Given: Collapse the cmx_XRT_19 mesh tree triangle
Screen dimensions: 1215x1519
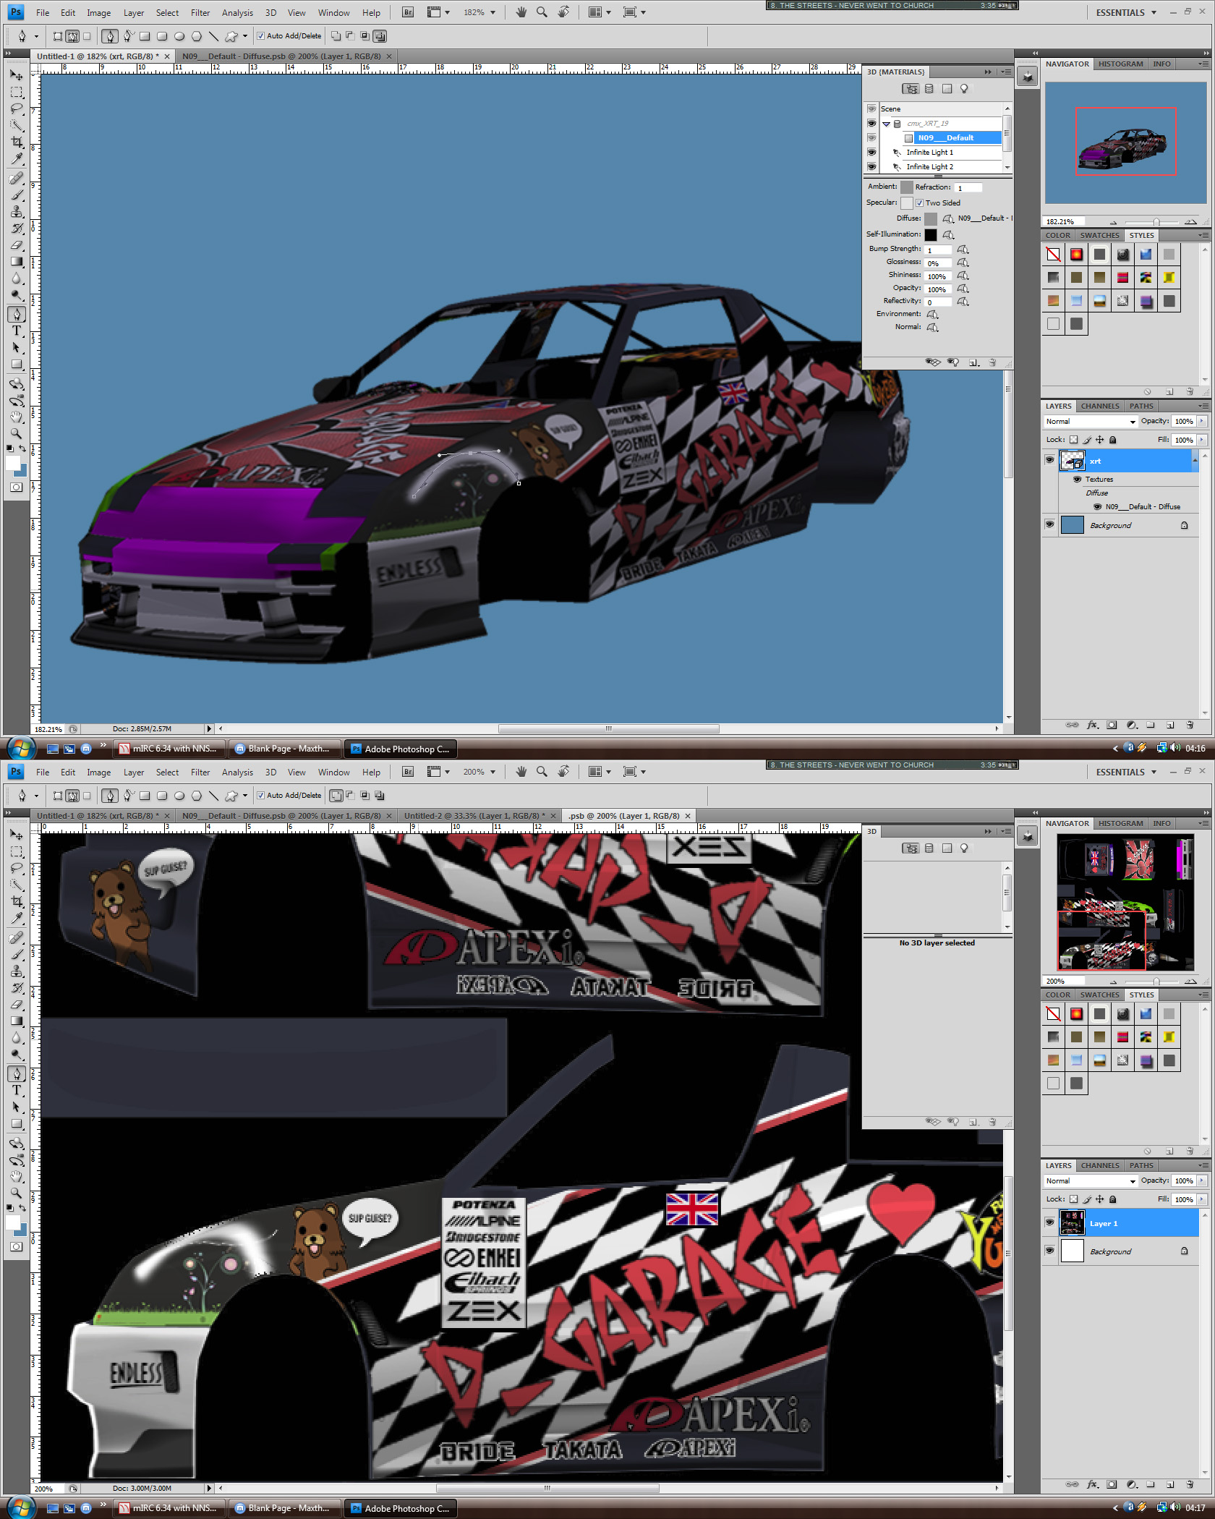Looking at the screenshot, I should (886, 124).
